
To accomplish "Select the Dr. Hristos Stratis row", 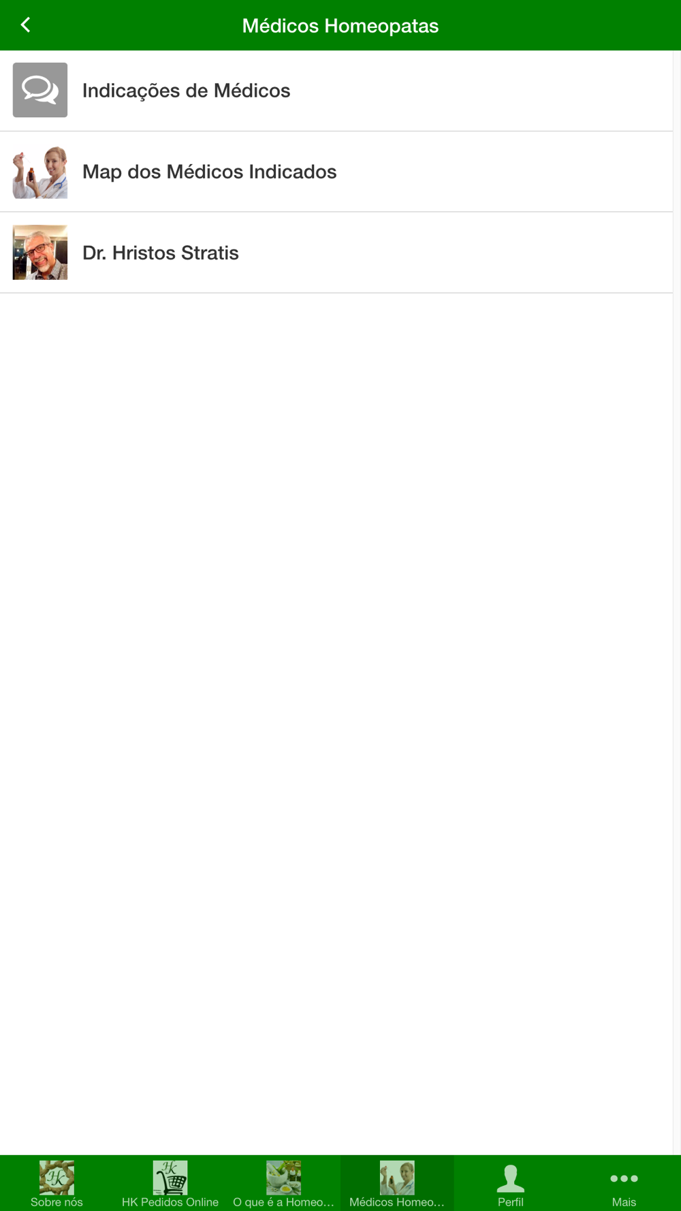I will [336, 253].
